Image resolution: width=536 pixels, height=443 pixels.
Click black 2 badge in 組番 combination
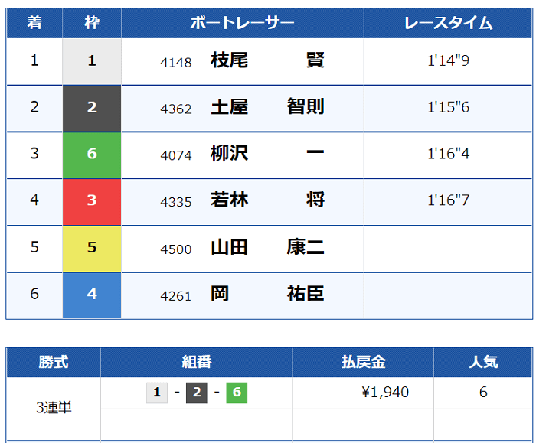coord(197,393)
